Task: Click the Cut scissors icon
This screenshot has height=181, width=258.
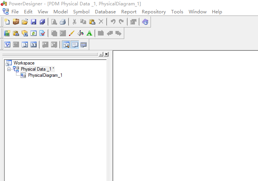Action: (x=74, y=22)
